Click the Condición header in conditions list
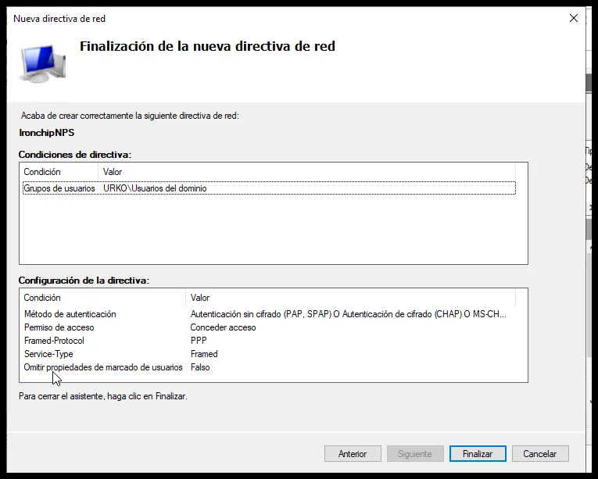Viewport: 598px width, 479px height. [x=59, y=172]
